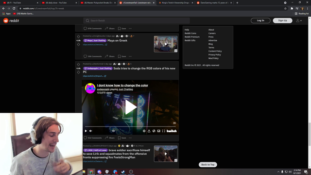This screenshot has height=175, width=311.
Task: Downvote the Soda RGB colors post
Action: coord(78,72)
